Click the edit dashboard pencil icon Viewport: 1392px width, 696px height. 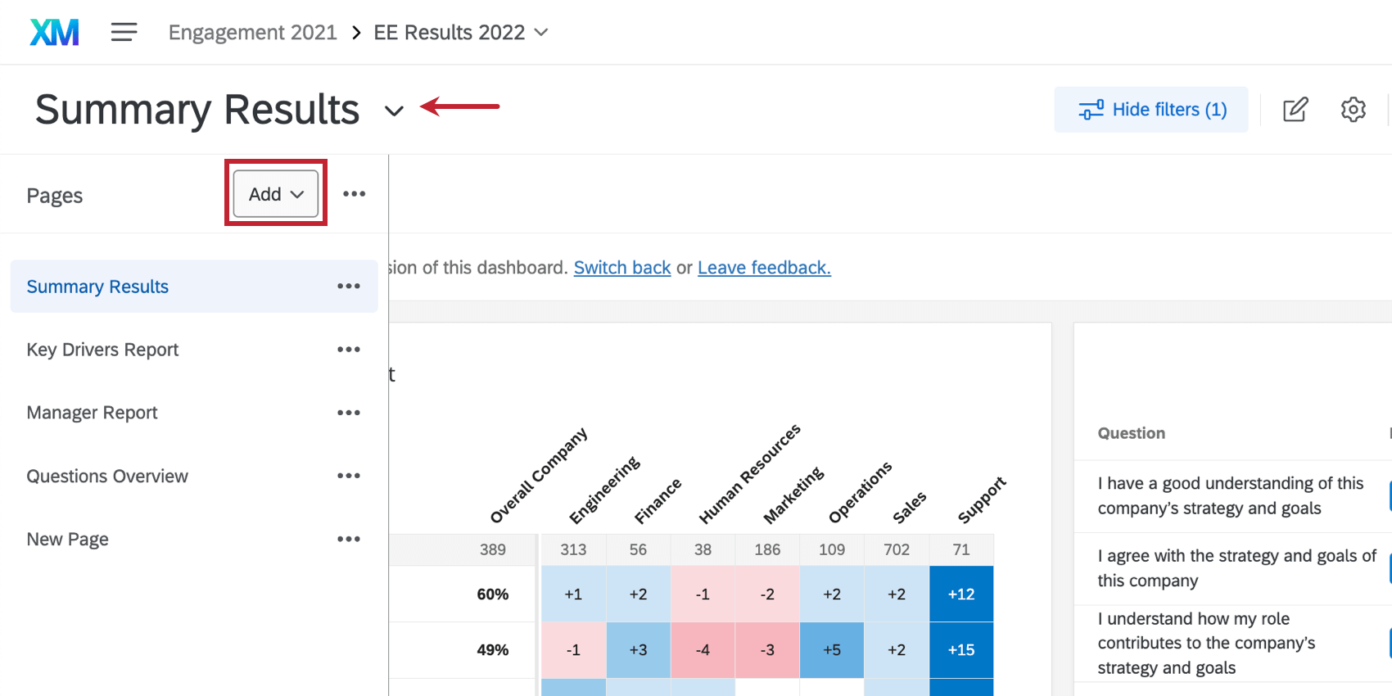(1295, 109)
